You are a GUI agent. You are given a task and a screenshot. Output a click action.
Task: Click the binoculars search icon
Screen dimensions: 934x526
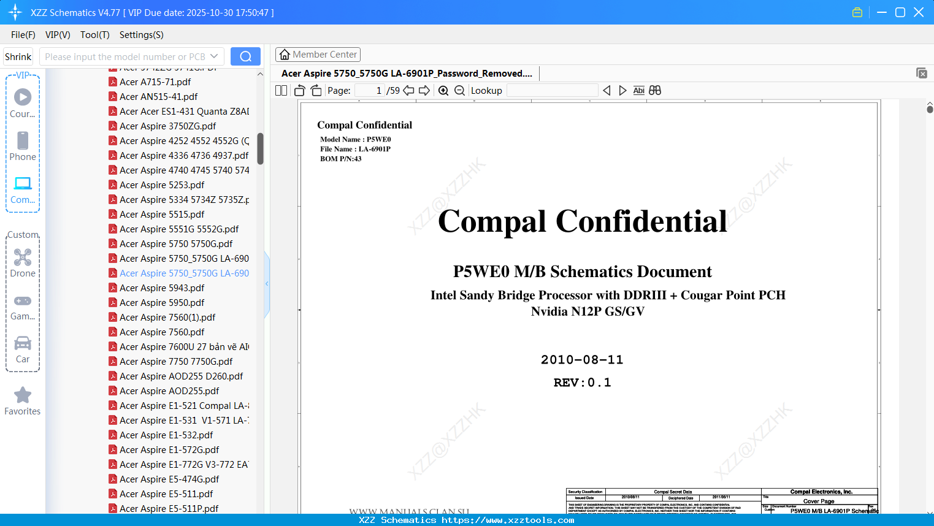655,91
